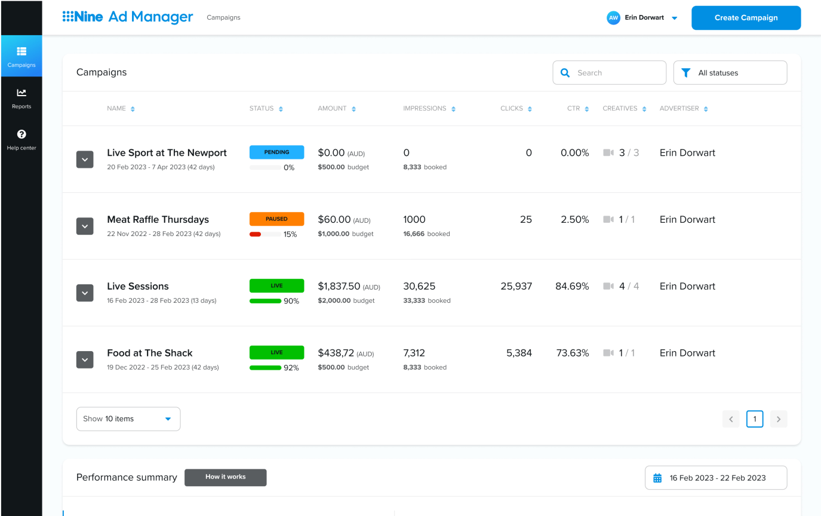
Task: Click the filter funnel icon
Action: [x=685, y=72]
